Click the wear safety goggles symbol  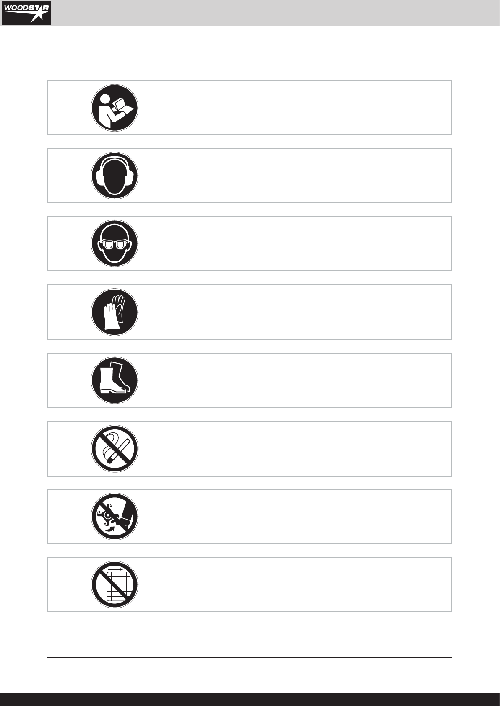coord(115,243)
